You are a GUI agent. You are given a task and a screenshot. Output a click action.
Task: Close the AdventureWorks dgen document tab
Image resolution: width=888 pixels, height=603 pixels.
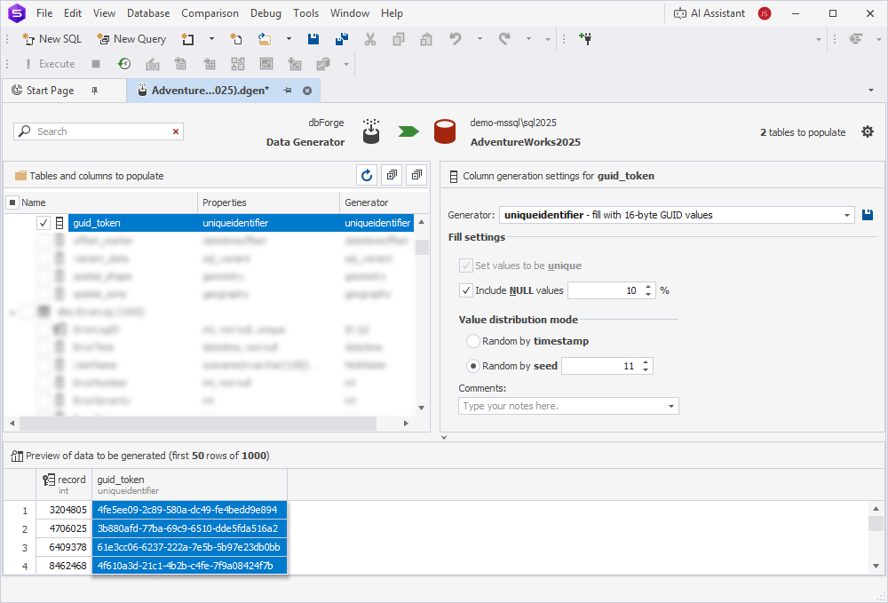point(307,91)
